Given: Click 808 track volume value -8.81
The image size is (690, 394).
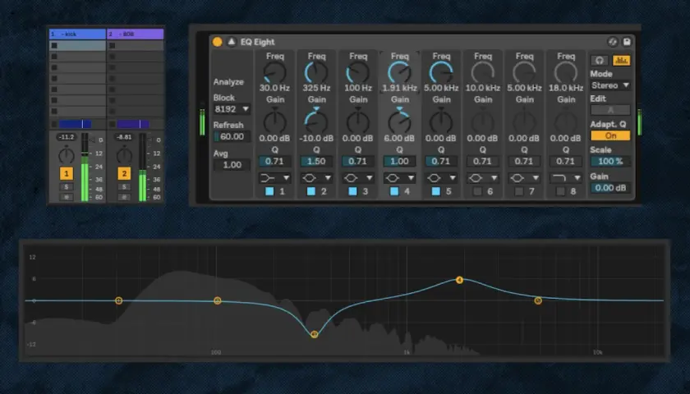Looking at the screenshot, I should [x=124, y=137].
